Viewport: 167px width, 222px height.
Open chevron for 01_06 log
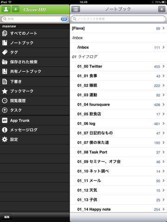[163, 123]
